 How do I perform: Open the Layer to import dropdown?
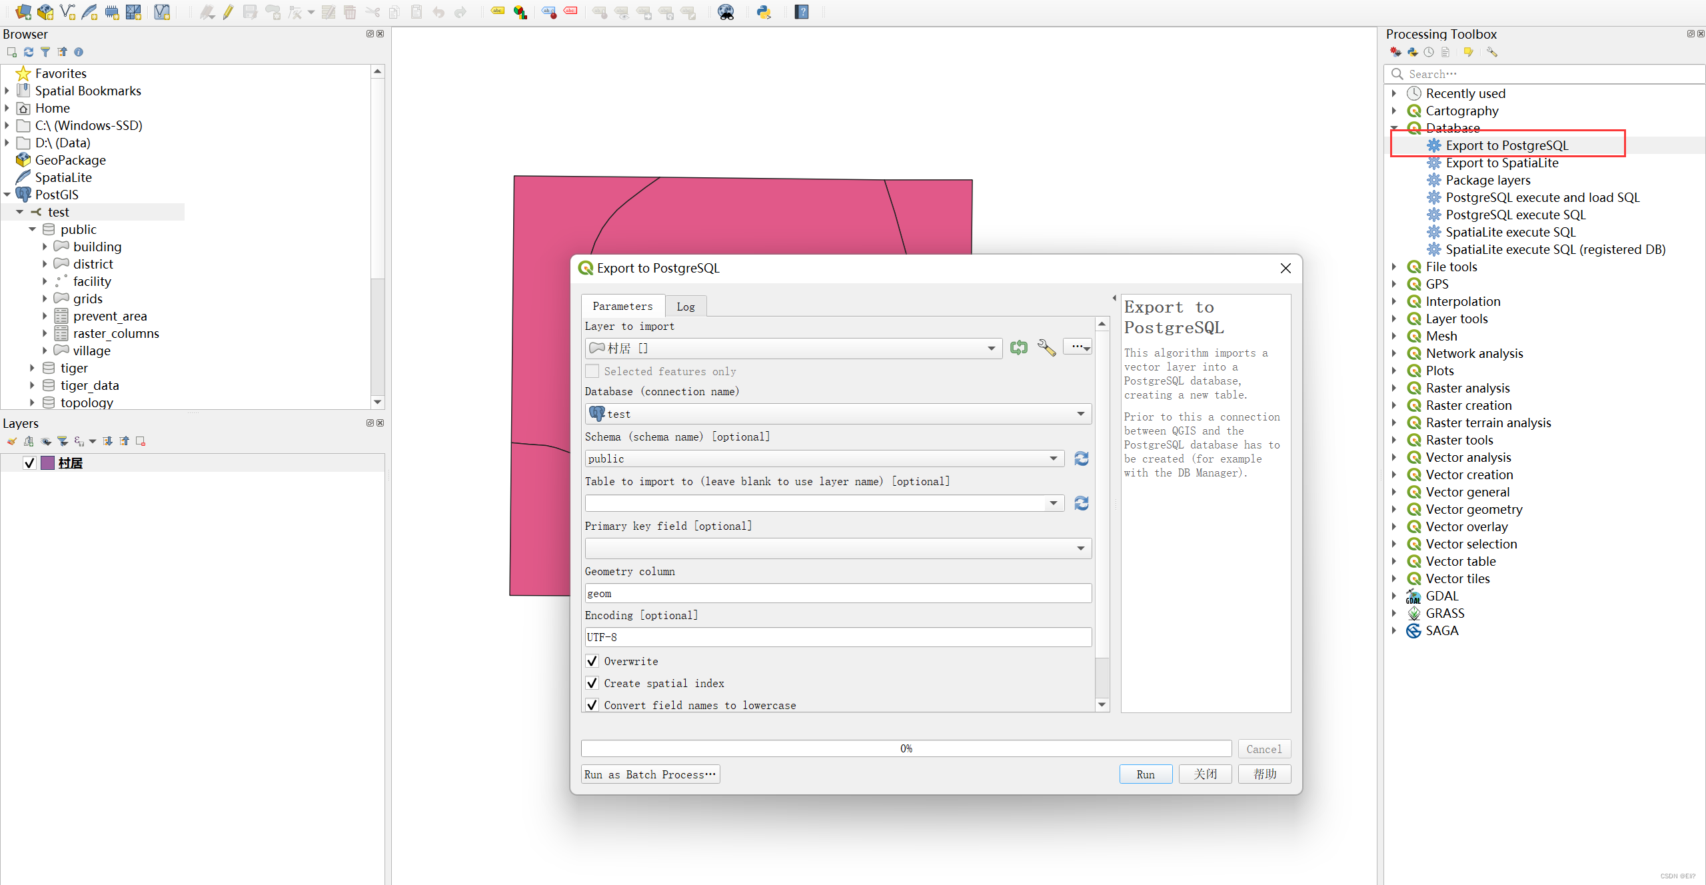tap(794, 348)
